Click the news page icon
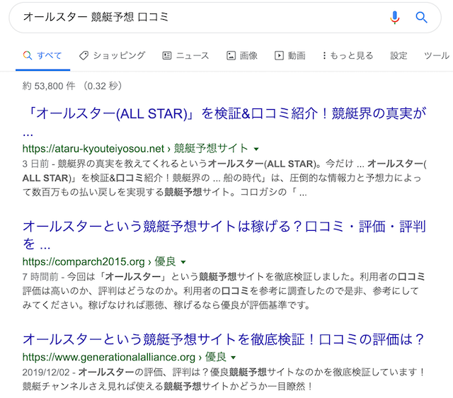The height and width of the screenshot is (398, 453). click(167, 55)
